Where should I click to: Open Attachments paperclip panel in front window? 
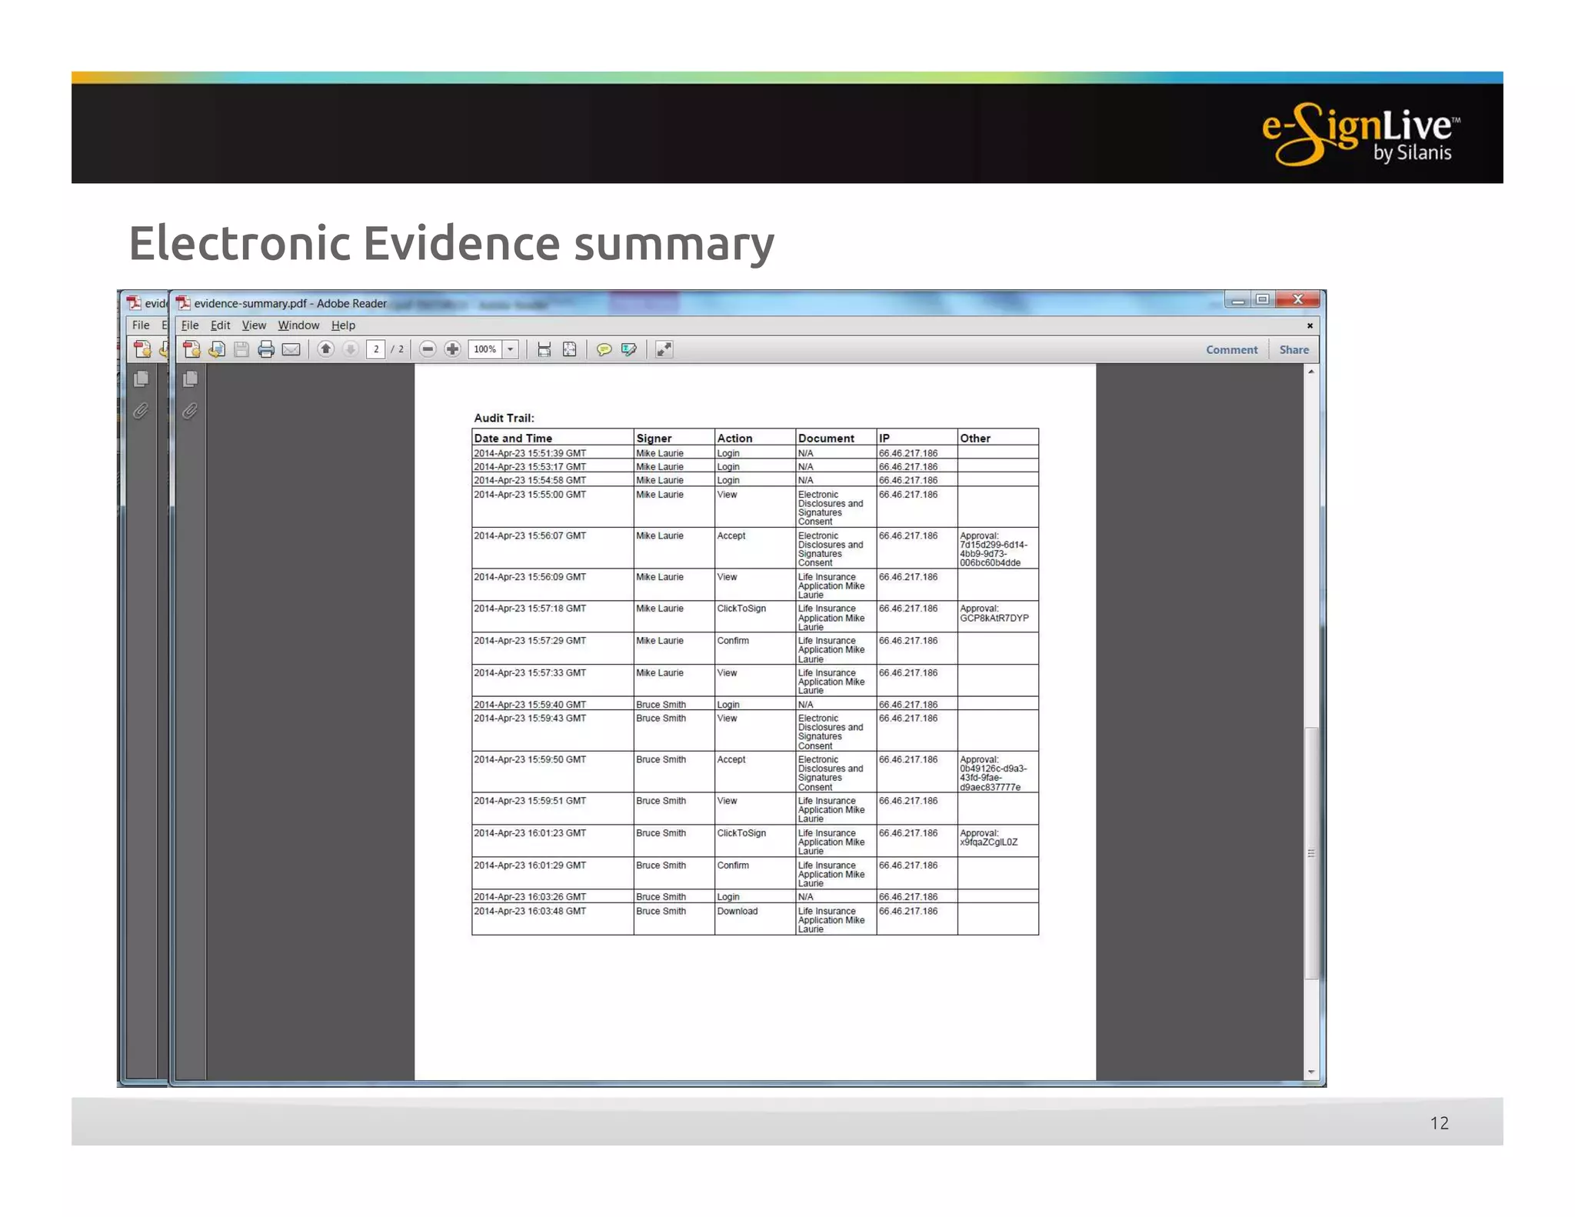(x=190, y=412)
